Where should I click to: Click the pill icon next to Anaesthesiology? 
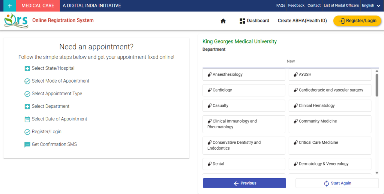coord(210,75)
